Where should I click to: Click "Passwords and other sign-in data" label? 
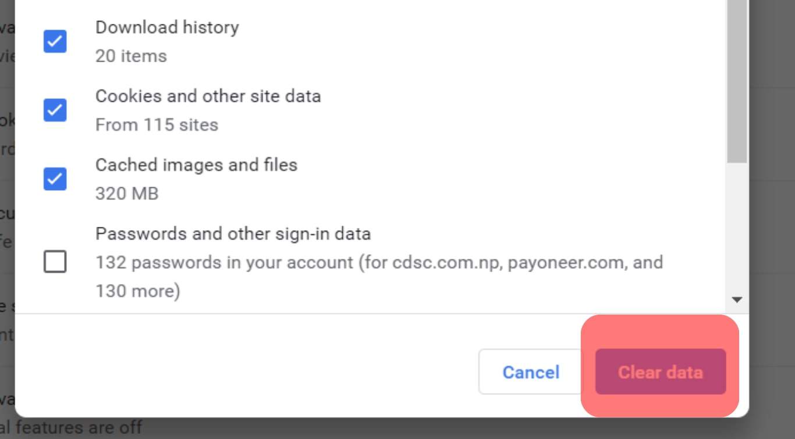coord(233,234)
